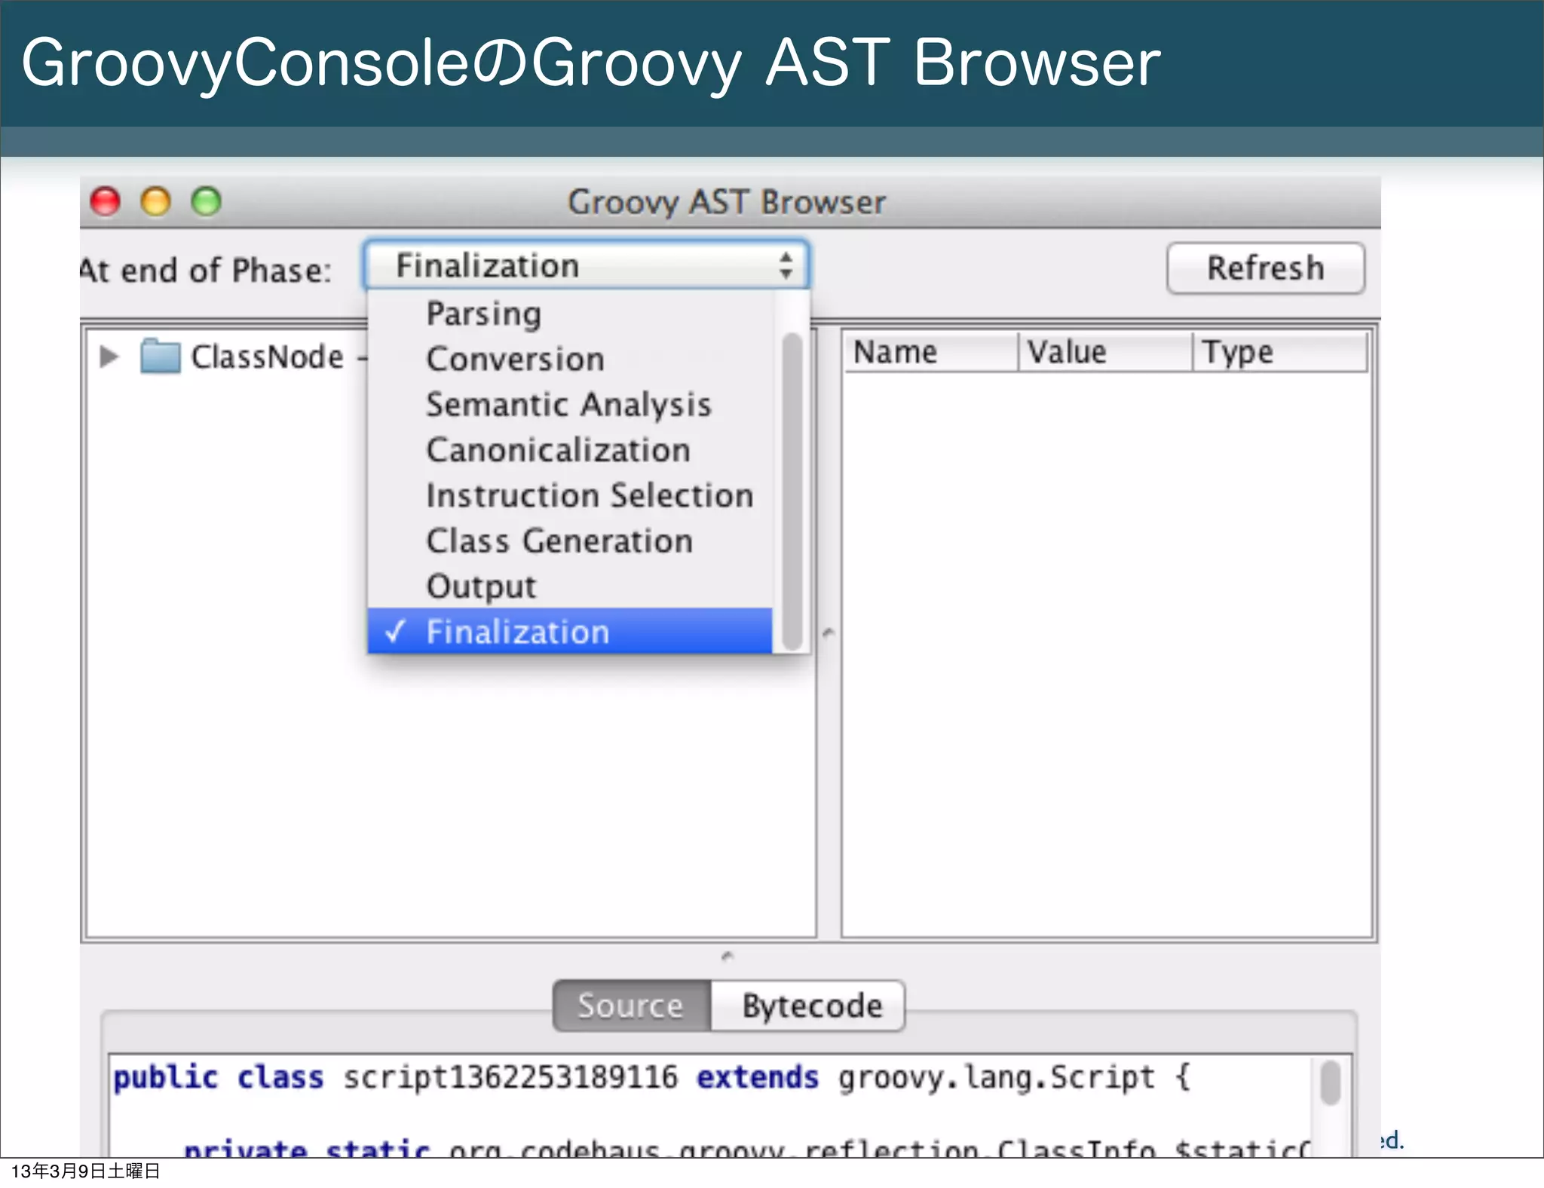Viewport: 1544px width, 1188px height.
Task: Click the 'At end of Phase:' label
Action: pos(206,270)
